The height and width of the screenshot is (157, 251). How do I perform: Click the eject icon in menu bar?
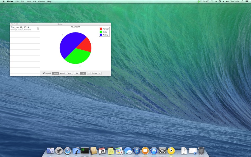(x=224, y=1)
